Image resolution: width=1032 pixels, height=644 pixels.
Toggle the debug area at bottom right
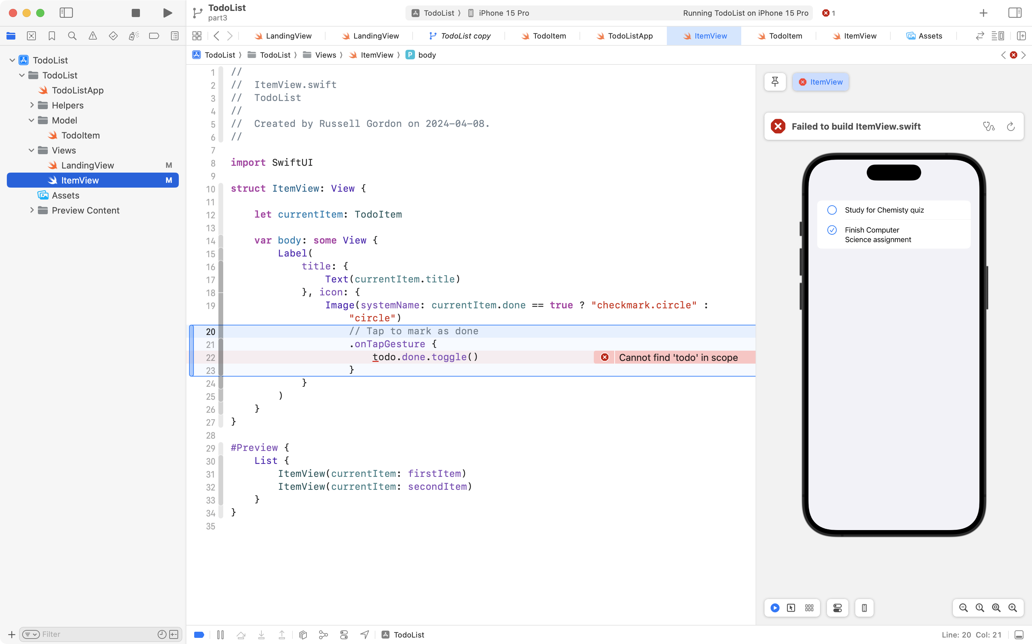tap(1019, 635)
